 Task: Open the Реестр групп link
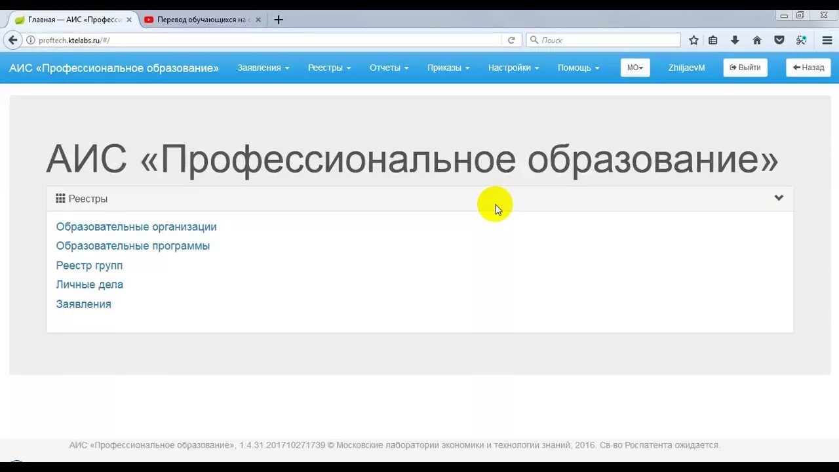[89, 265]
